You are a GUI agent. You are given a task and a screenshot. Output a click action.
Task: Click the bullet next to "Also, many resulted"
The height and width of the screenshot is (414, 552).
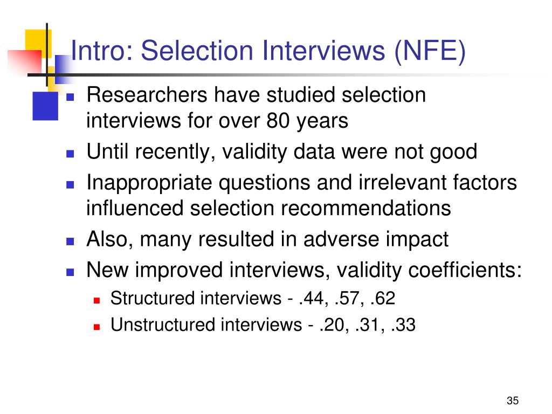[x=70, y=241]
